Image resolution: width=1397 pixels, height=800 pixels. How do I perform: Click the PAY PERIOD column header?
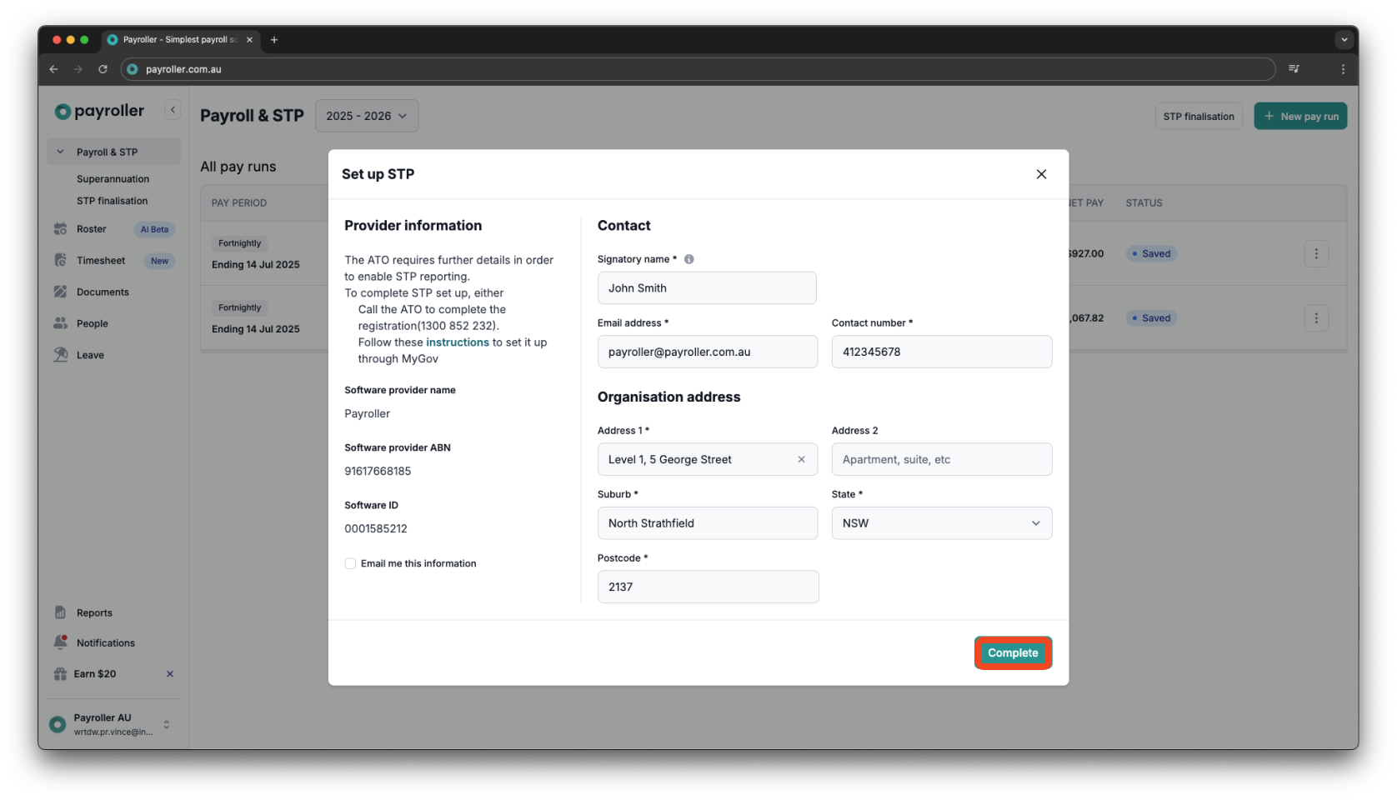tap(239, 203)
